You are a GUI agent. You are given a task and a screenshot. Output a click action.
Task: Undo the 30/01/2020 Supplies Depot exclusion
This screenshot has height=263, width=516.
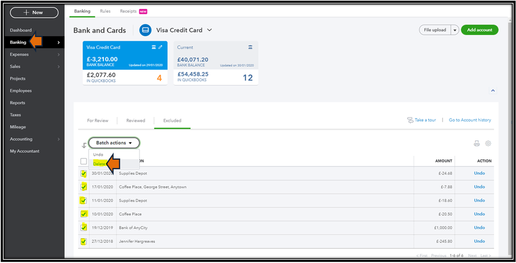point(479,173)
